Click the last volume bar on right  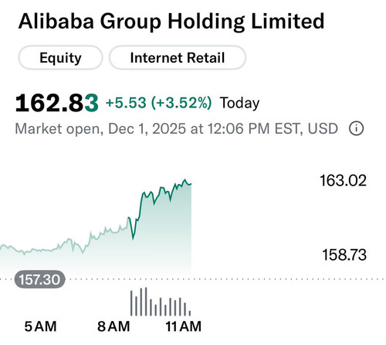click(190, 313)
